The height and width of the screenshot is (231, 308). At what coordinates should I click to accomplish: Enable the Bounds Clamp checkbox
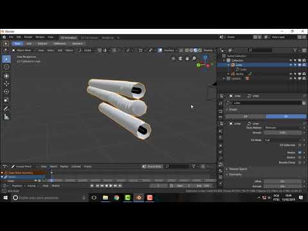point(300,162)
